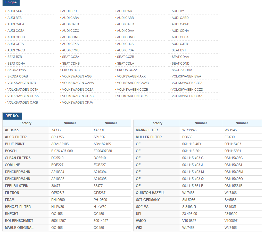Select the AUDI CAWB engine
The height and width of the screenshot is (234, 264).
[x=180, y=24]
